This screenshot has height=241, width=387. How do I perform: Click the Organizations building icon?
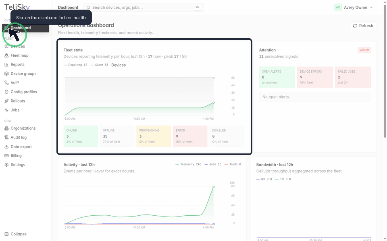[x=6, y=128]
